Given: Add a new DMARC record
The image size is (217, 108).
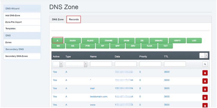Looking at the screenshot, I should coord(159,41).
